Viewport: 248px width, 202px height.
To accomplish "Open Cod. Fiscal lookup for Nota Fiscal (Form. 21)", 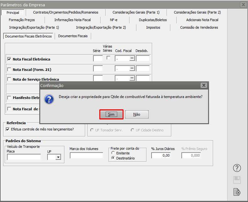I will pos(132,68).
